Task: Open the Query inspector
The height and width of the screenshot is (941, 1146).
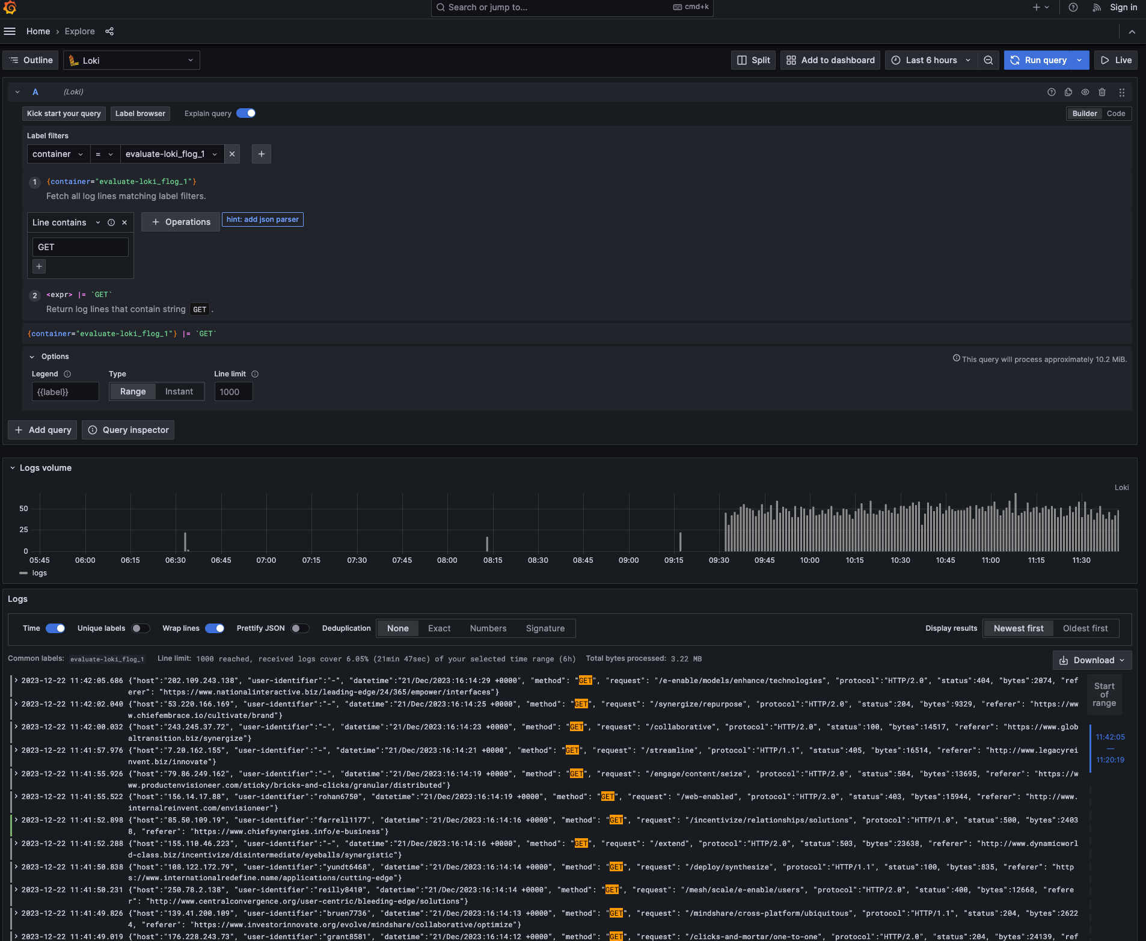Action: [128, 430]
